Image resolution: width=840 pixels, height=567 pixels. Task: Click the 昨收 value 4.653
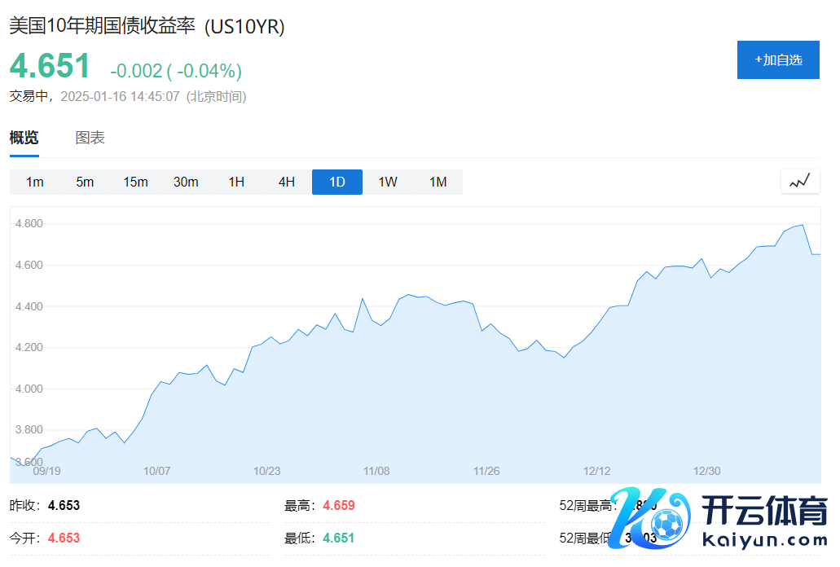coord(64,505)
